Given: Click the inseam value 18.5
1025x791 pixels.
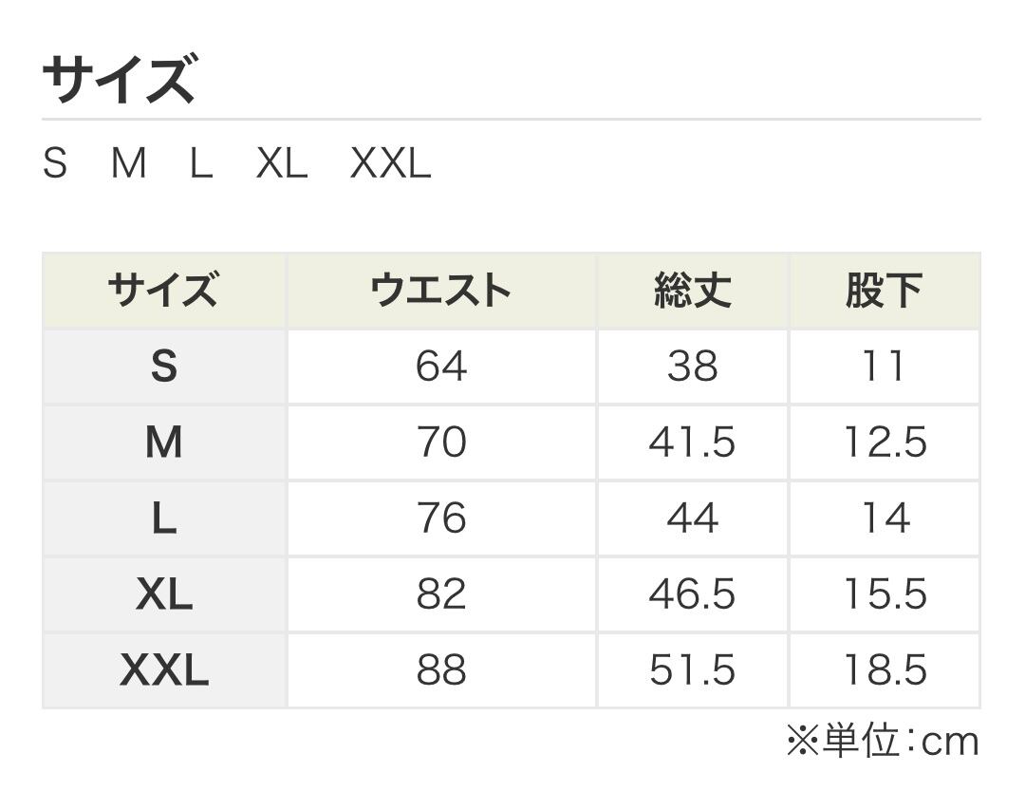Looking at the screenshot, I should click(884, 671).
